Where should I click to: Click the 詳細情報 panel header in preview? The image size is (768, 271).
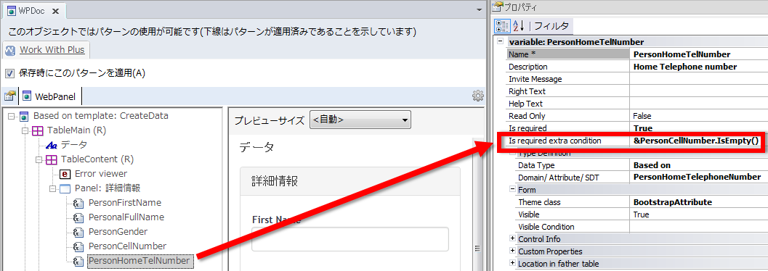click(349, 182)
